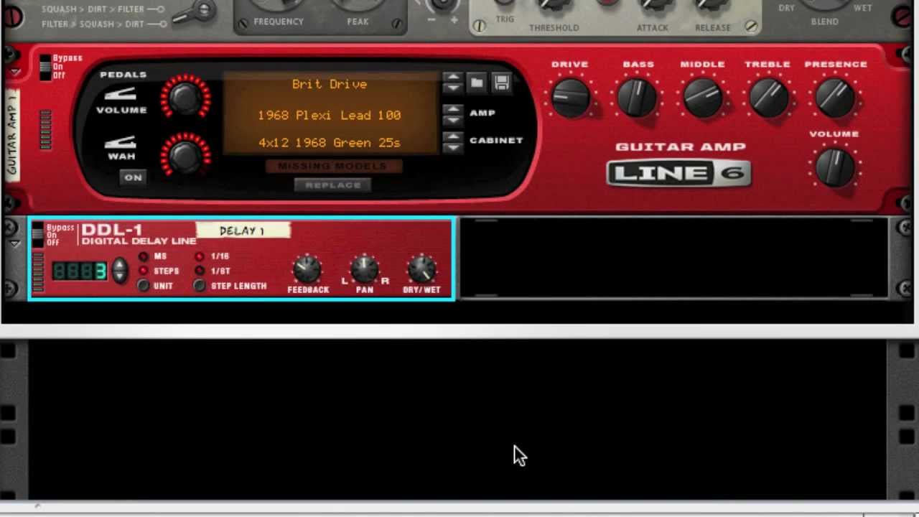The image size is (919, 517).
Task: Toggle the DDL-1 bypass switch
Action: [x=38, y=234]
